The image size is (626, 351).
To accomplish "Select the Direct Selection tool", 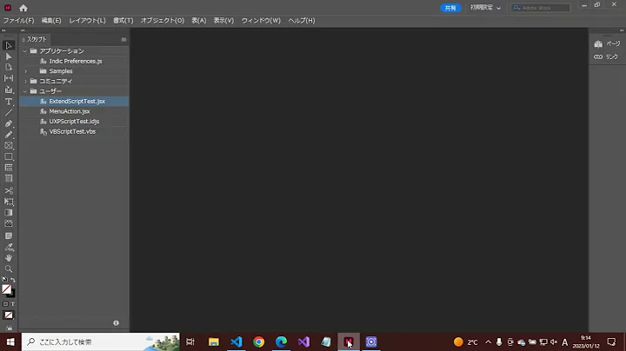I will [9, 56].
